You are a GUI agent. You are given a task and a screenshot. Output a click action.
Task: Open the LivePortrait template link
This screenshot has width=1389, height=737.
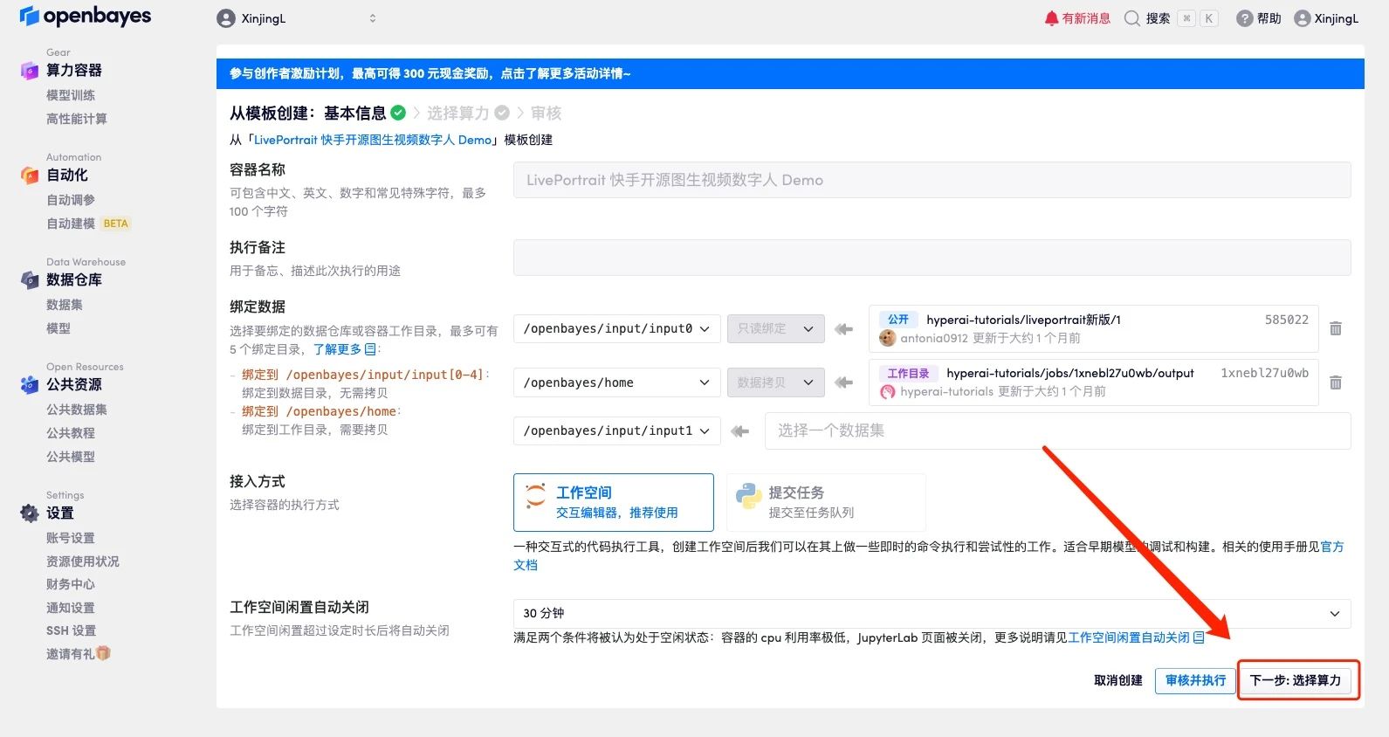click(374, 140)
